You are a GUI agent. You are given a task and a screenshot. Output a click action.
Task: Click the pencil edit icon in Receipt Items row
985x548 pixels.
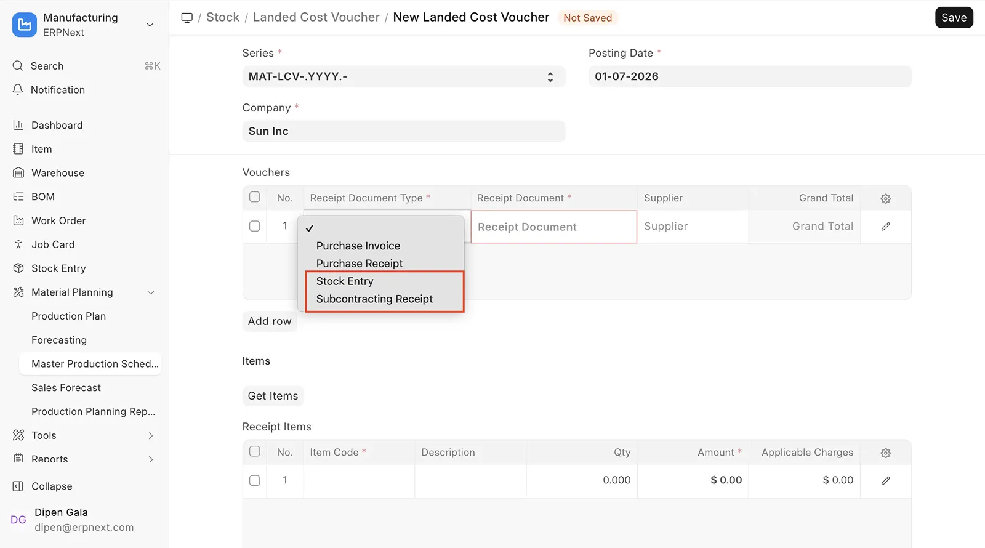click(x=885, y=481)
